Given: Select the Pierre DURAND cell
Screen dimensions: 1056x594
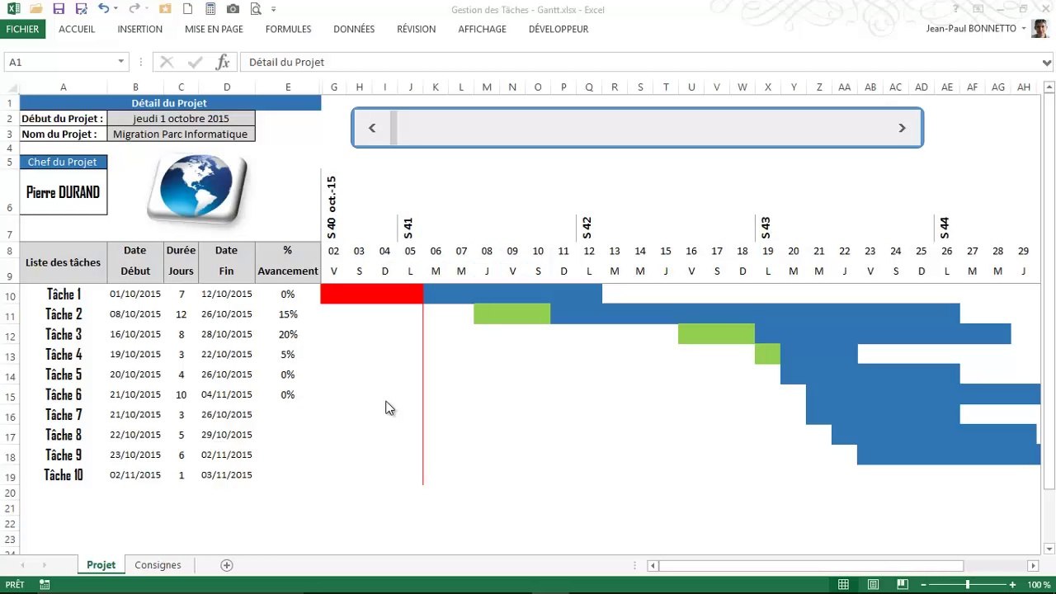Looking at the screenshot, I should pyautogui.click(x=63, y=192).
